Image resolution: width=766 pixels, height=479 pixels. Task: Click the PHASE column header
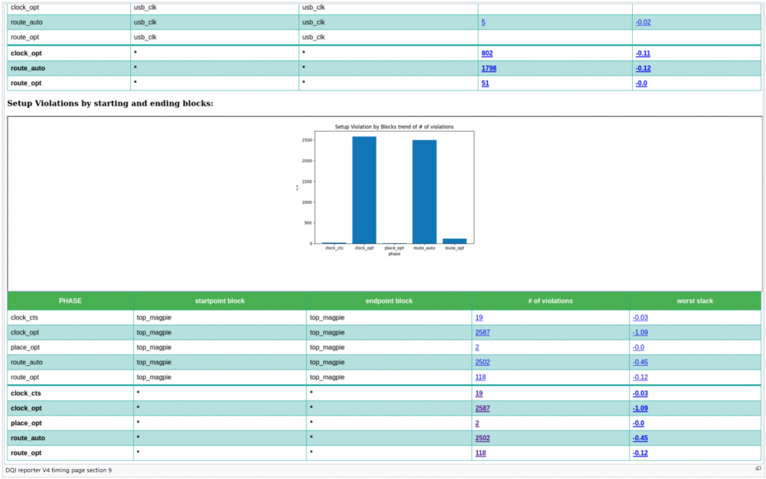70,301
